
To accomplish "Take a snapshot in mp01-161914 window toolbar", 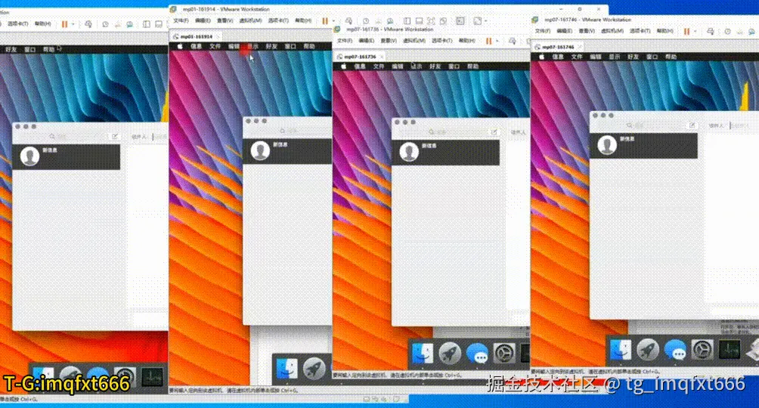I will pos(366,21).
